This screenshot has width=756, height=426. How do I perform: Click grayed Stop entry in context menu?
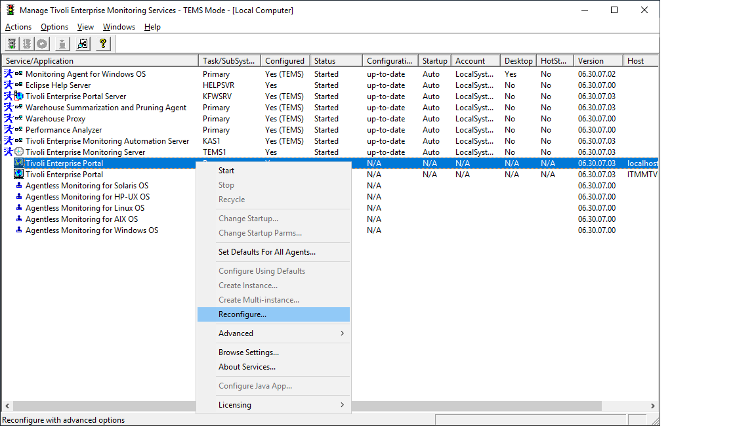tap(274, 185)
